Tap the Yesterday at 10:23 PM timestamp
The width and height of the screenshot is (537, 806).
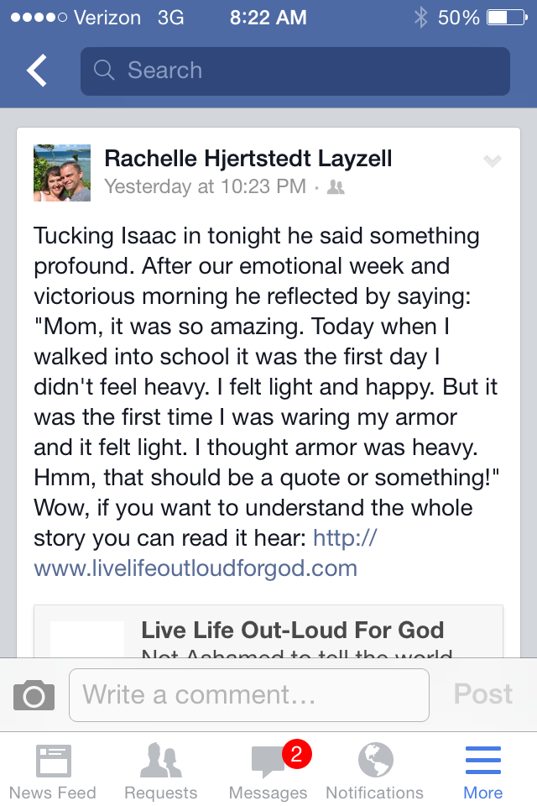[205, 186]
